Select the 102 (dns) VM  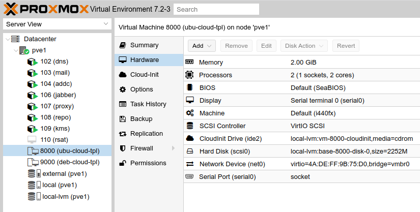coord(57,62)
